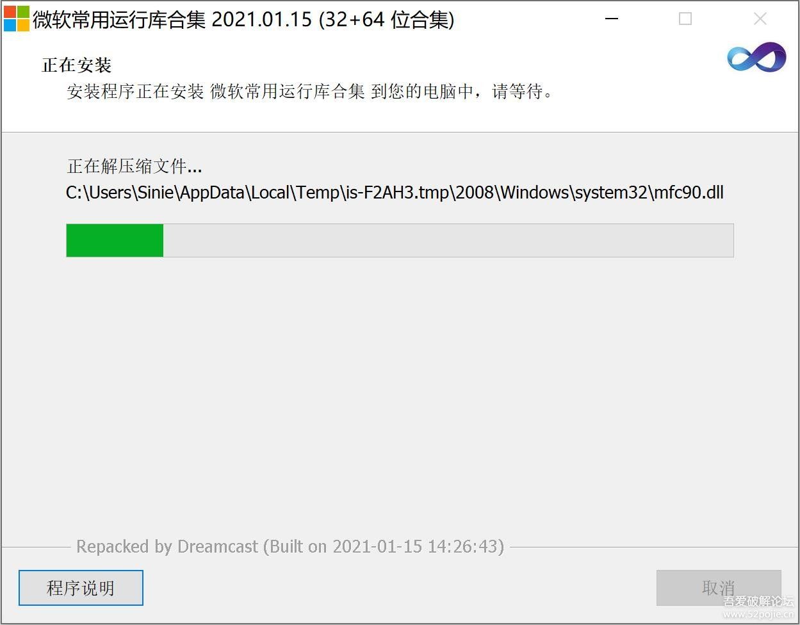Viewport: 800px width, 625px height.
Task: Click the 正在解压缩文件... status label
Action: tap(135, 167)
